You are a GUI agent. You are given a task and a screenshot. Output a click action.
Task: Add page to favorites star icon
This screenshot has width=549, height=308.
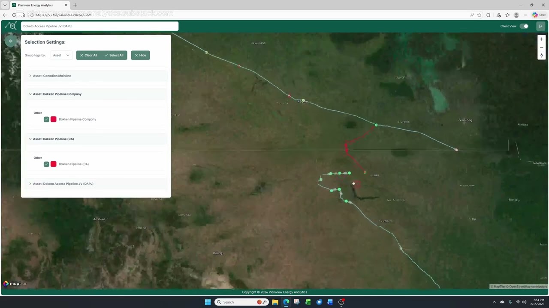click(479, 15)
